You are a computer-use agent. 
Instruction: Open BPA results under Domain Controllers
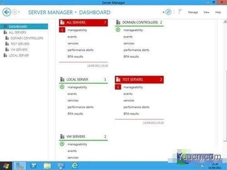tap(131, 57)
